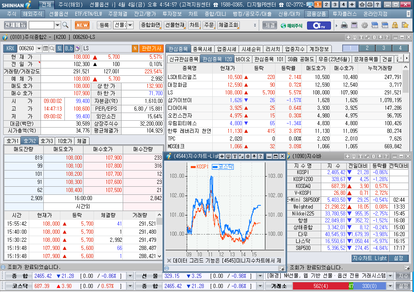Click the 전체메뉴 button
Viewport: 414px width, 292px height.
coord(15,25)
